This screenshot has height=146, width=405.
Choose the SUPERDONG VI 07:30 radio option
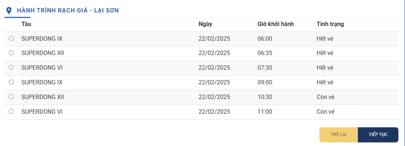pos(11,67)
